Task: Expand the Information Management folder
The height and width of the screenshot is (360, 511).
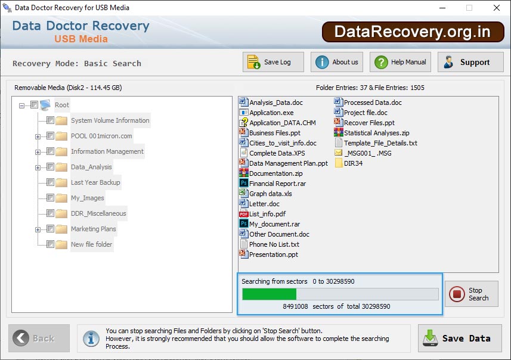Action: (x=38, y=152)
